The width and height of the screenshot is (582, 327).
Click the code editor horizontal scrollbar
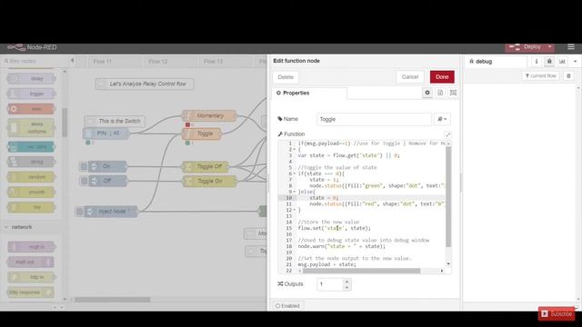361,271
